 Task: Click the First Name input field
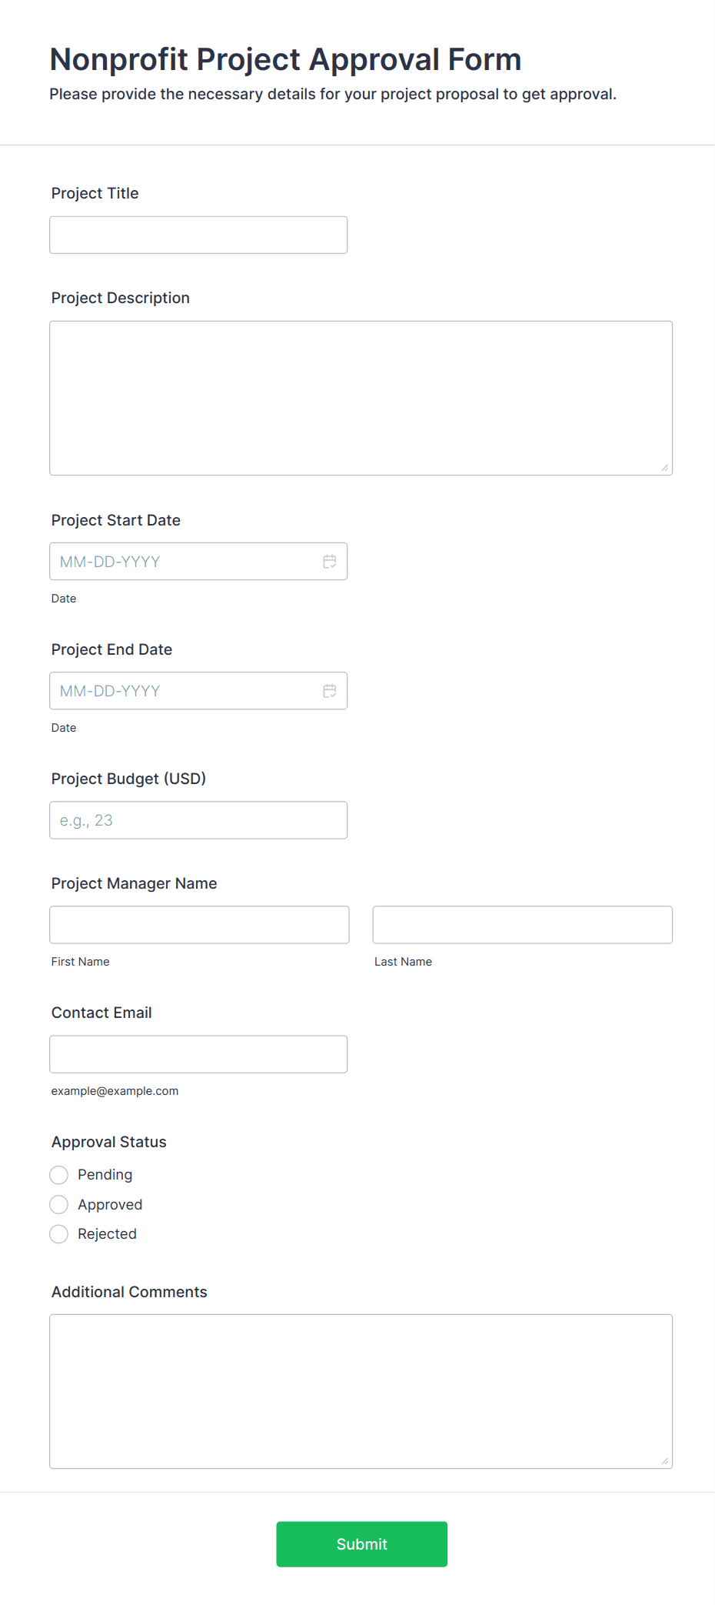tap(200, 925)
